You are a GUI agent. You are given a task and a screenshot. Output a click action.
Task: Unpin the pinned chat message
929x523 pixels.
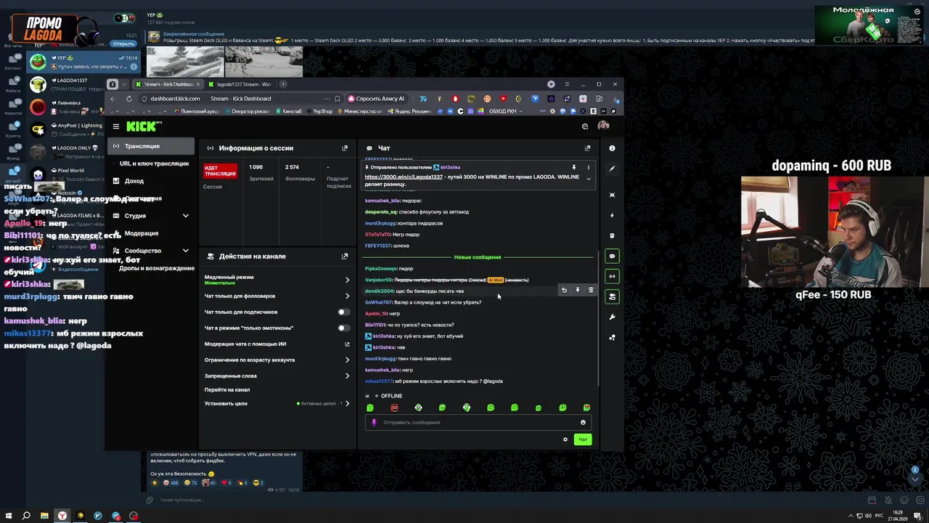(x=573, y=168)
